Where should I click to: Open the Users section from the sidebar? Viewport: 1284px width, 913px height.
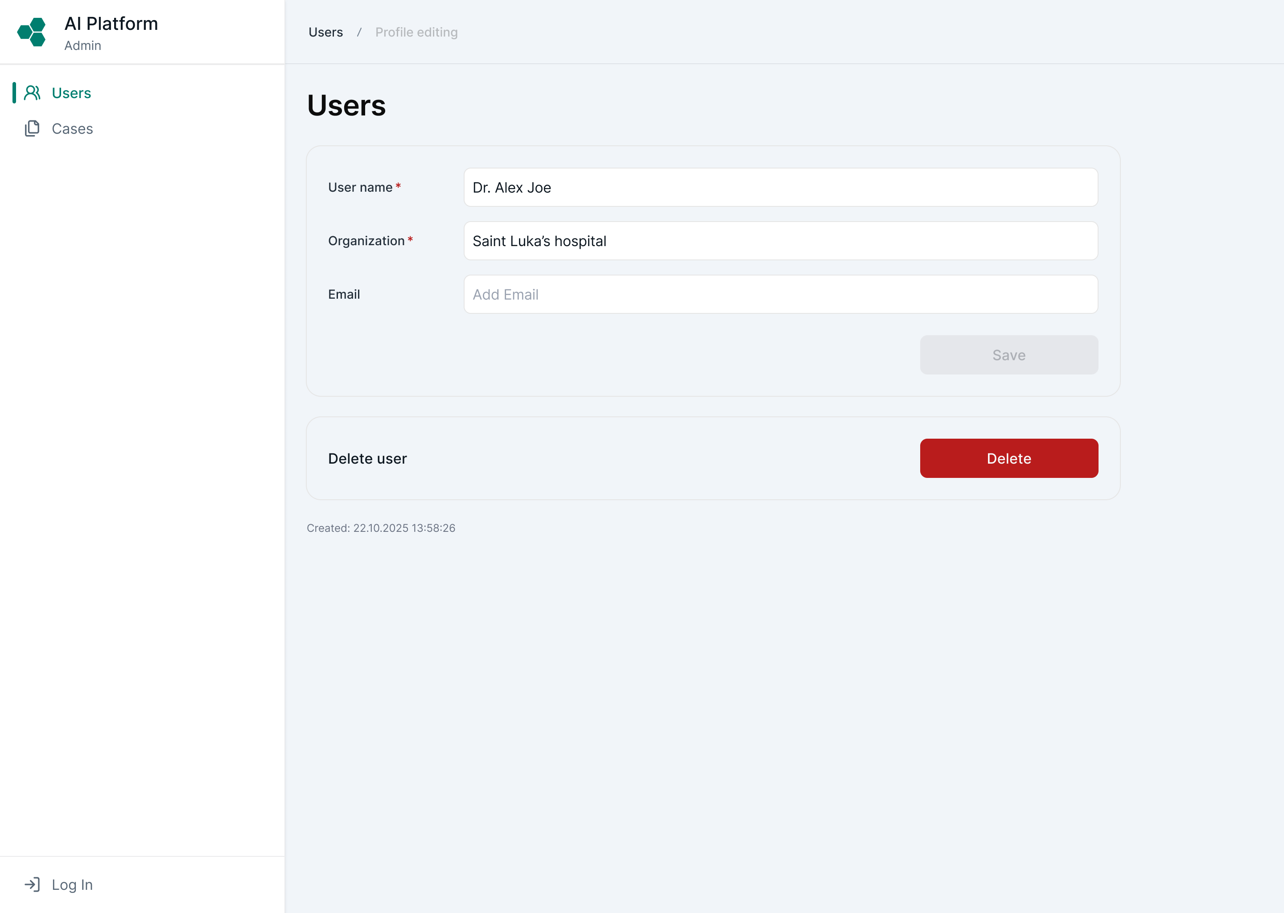pos(71,93)
